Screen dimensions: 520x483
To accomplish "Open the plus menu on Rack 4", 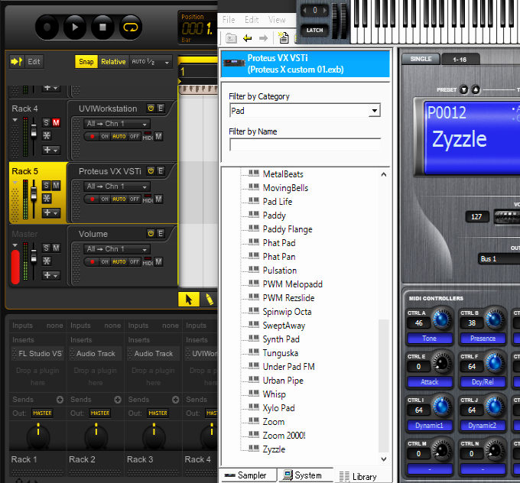I will 50,150.
